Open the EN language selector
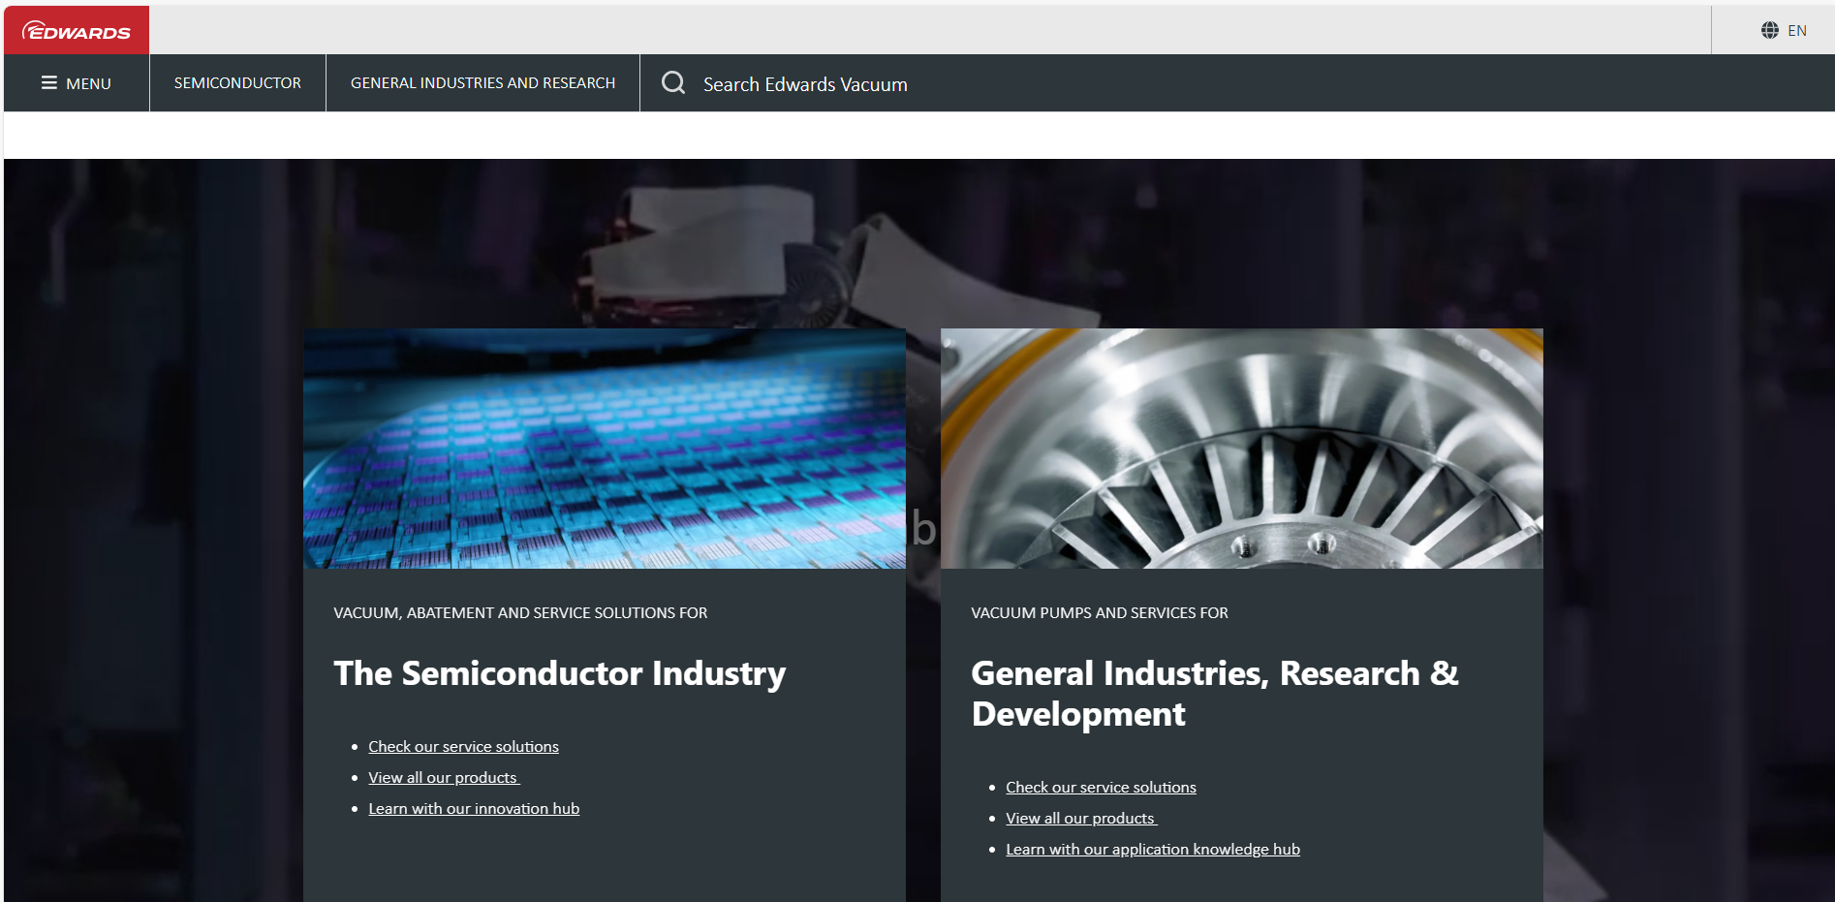 point(1796,31)
